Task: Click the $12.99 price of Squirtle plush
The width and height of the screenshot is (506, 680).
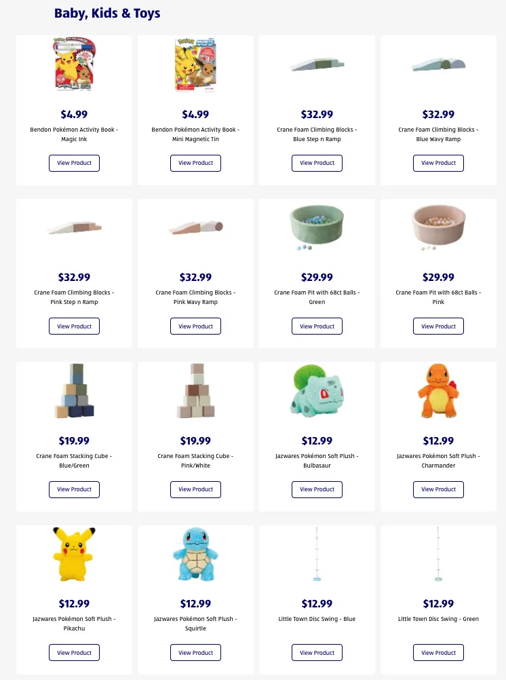Action: [x=195, y=603]
